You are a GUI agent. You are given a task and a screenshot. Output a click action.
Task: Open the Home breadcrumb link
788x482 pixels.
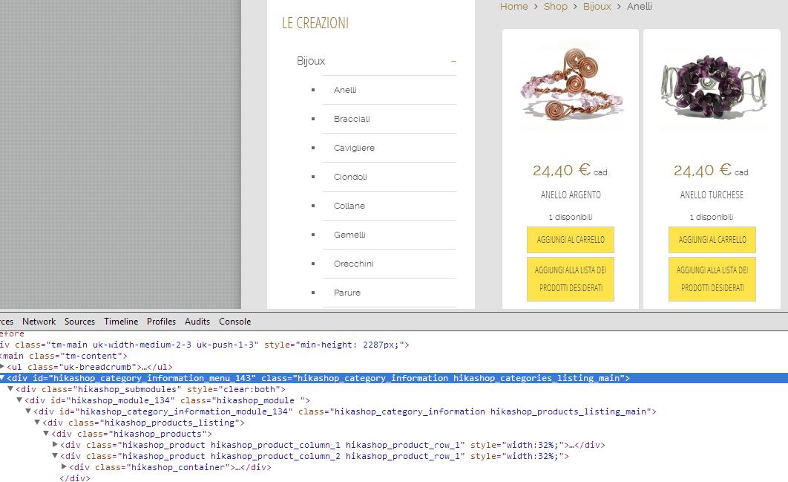pyautogui.click(x=513, y=7)
